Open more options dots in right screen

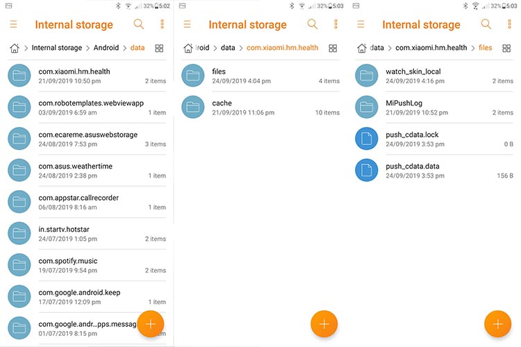[x=509, y=24]
